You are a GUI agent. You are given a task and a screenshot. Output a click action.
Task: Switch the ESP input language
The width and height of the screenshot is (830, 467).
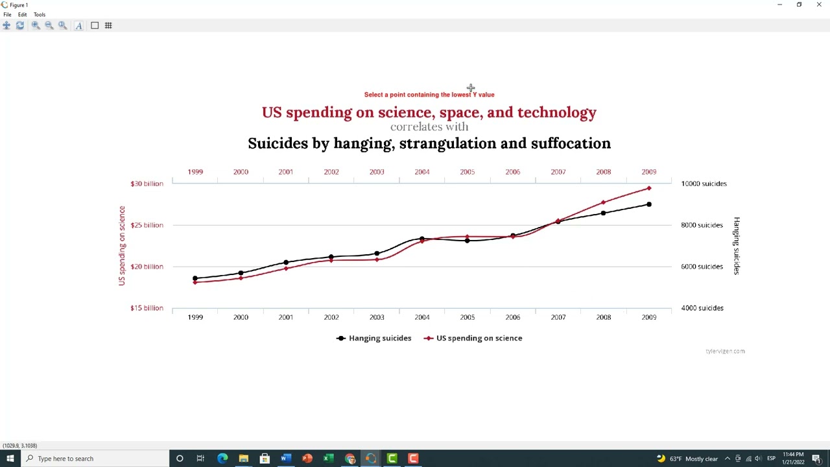click(x=772, y=459)
